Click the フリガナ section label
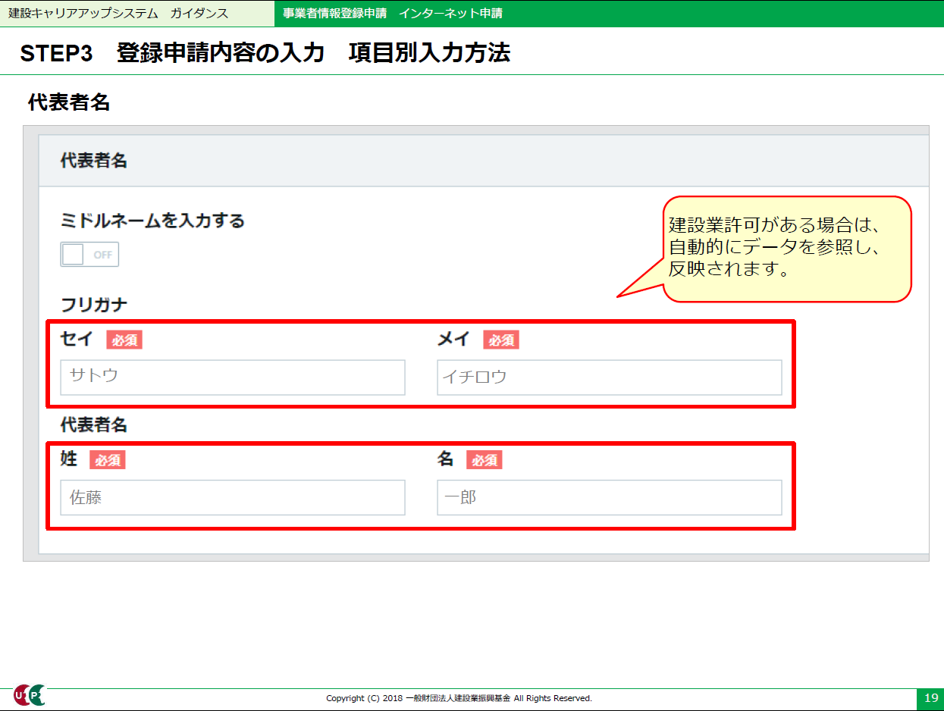The image size is (944, 711). (x=94, y=305)
